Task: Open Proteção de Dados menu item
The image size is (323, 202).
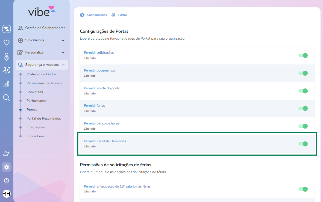Action: (x=41, y=74)
